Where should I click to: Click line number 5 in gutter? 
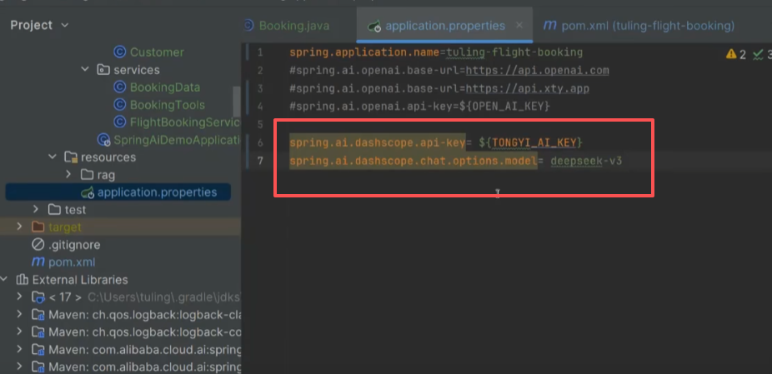tap(260, 124)
